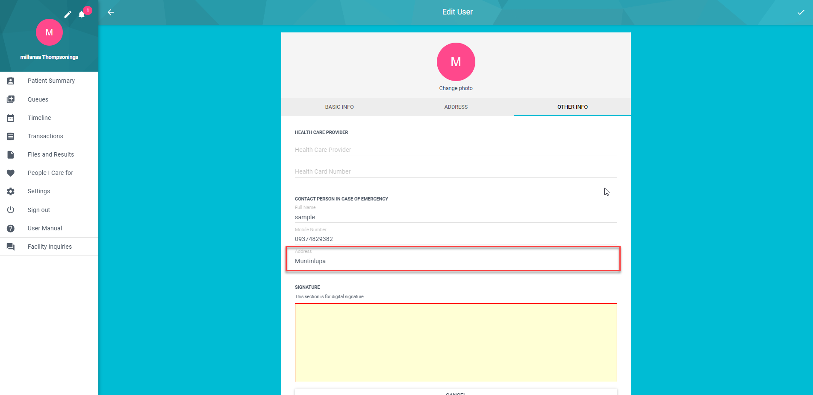813x395 pixels.
Task: Click the Address field containing Muntinlupa
Action: [x=456, y=261]
